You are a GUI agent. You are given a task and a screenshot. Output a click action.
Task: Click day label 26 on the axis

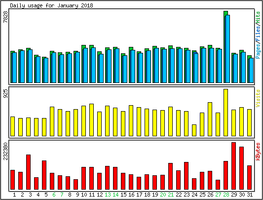[x=210, y=195]
